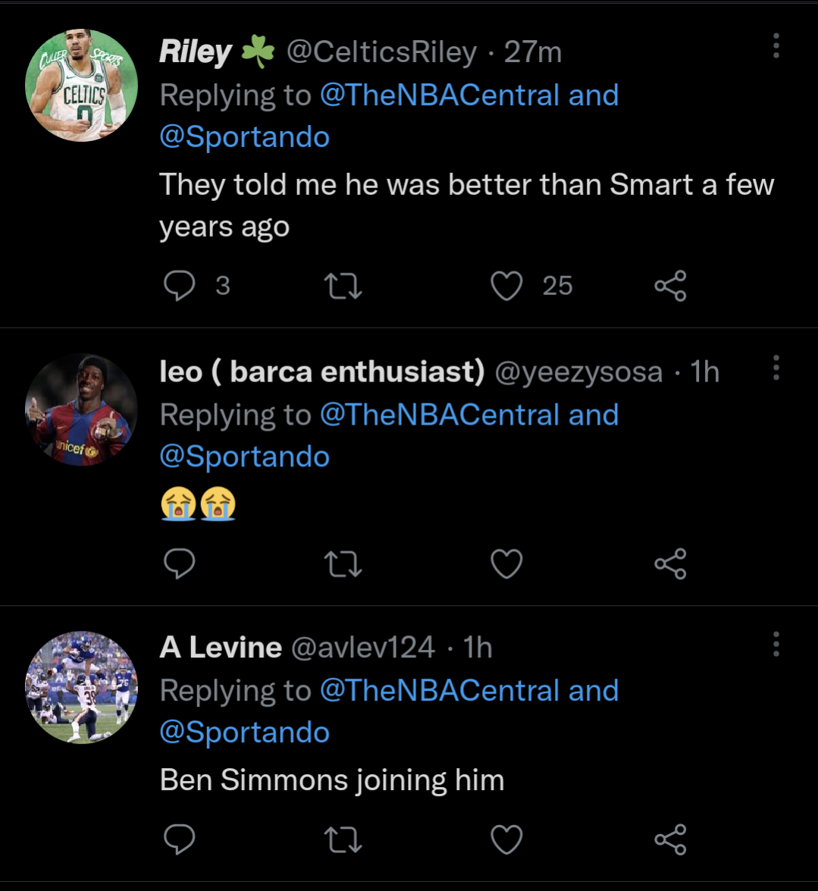This screenshot has height=891, width=818.
Task: Like A Levine's Ben Simmons tweet
Action: [x=506, y=839]
